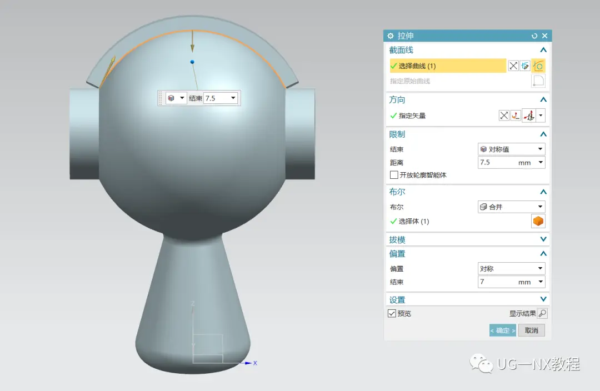Image resolution: width=600 pixels, height=391 pixels.
Task: Enable the 开放轮廓智能体 checkbox
Action: [x=394, y=175]
